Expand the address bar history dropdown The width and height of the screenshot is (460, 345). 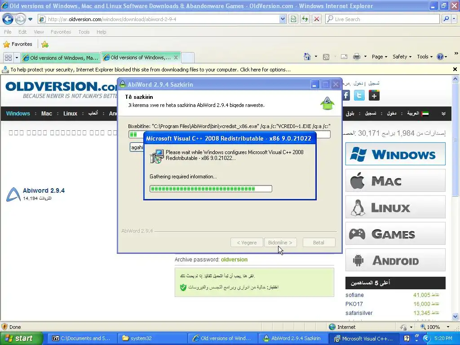[282, 19]
